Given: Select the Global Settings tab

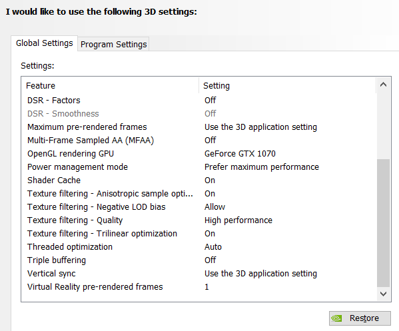Looking at the screenshot, I should coord(44,43).
